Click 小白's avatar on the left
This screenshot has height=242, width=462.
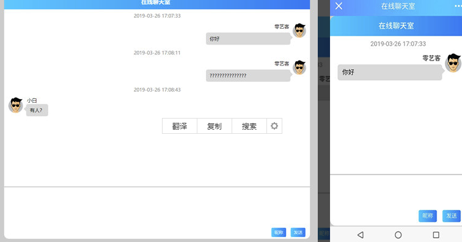point(16,105)
